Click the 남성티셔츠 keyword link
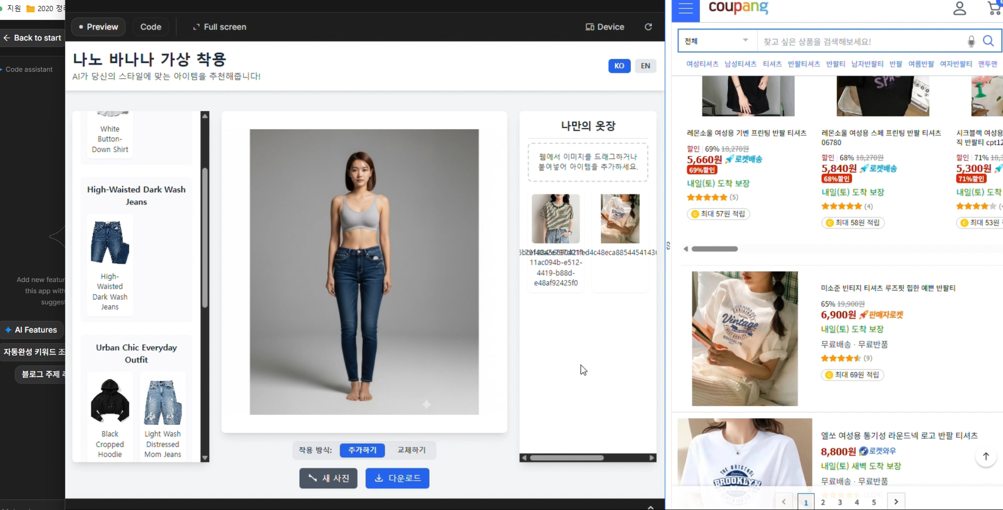Image resolution: width=1003 pixels, height=510 pixels. 740,64
